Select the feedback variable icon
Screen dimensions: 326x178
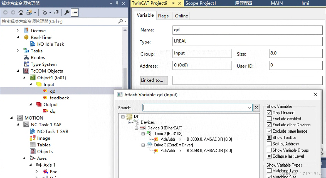[x=45, y=98]
